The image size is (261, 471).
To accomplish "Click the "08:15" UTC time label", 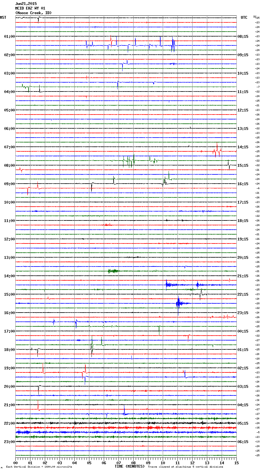I will coord(243,37).
